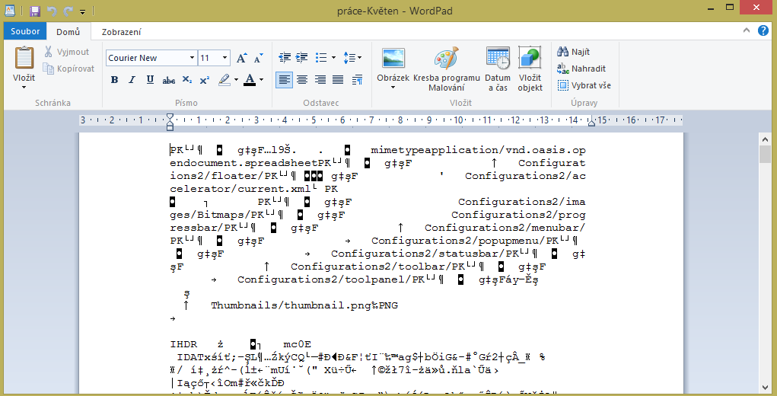Click the right indent marker on ruler

tap(591, 122)
